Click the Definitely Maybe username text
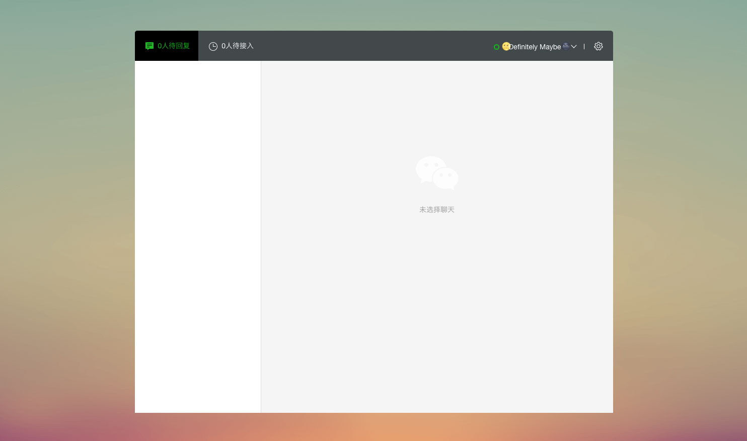The height and width of the screenshot is (441, 747). [535, 47]
